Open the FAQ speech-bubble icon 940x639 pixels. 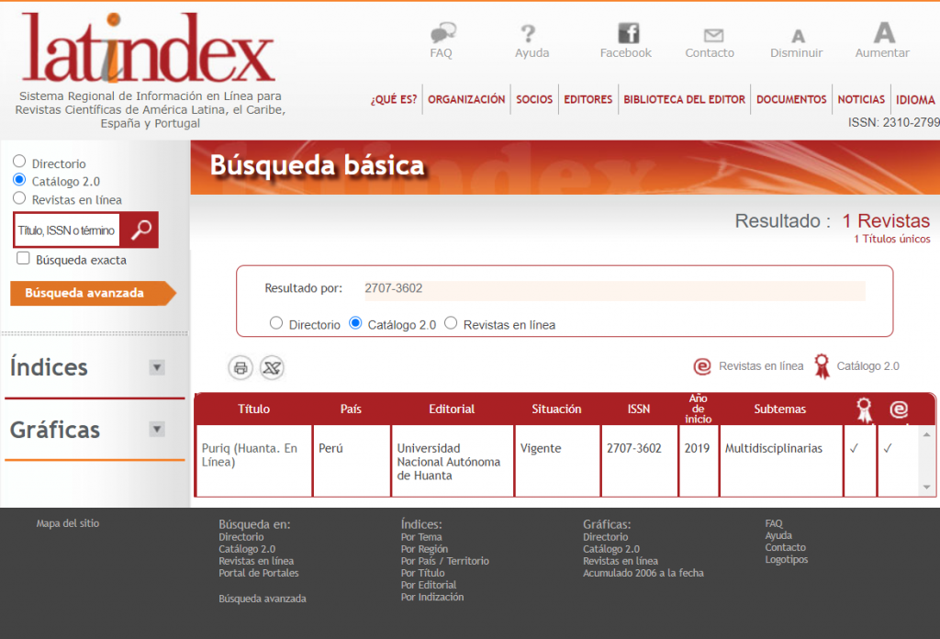click(443, 32)
